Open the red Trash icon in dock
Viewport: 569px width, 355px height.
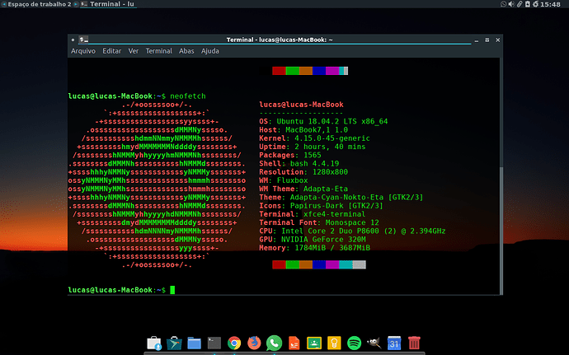(x=414, y=343)
